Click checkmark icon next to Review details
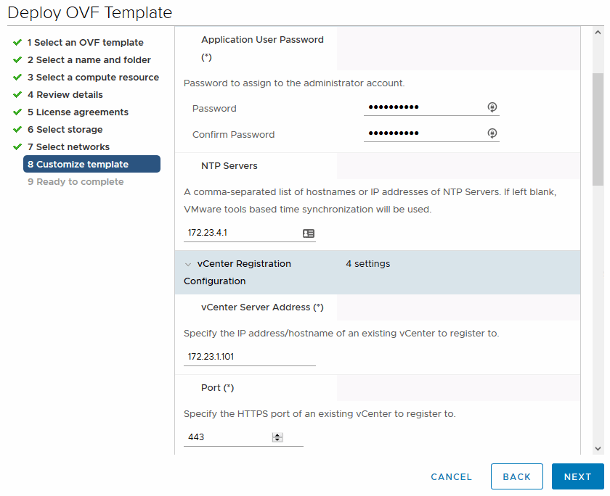 point(17,95)
